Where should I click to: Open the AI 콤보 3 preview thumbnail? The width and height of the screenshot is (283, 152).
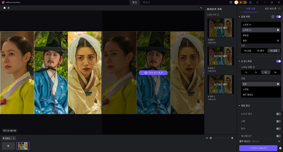click(x=221, y=84)
